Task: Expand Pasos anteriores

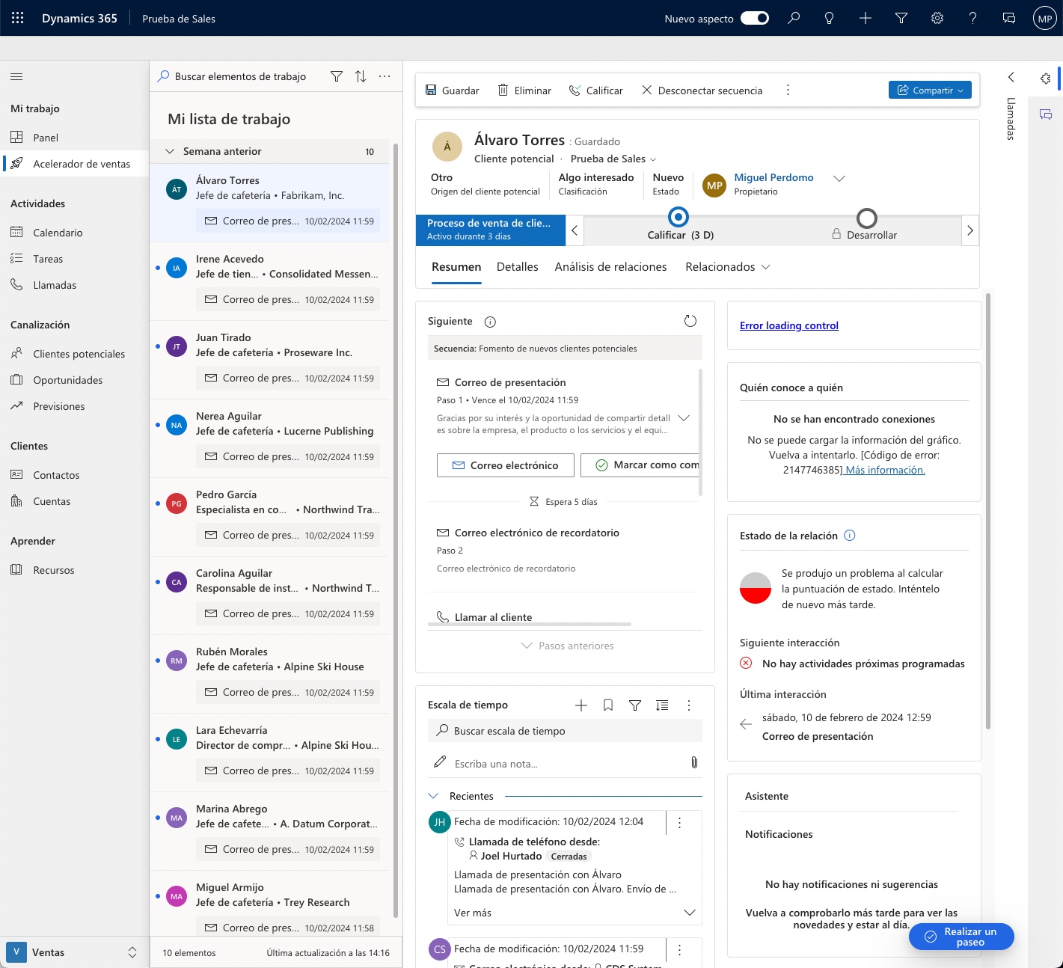Action: (567, 646)
